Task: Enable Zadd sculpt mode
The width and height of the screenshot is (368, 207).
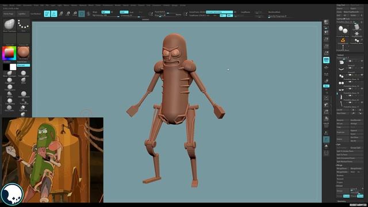Action: click(x=124, y=12)
